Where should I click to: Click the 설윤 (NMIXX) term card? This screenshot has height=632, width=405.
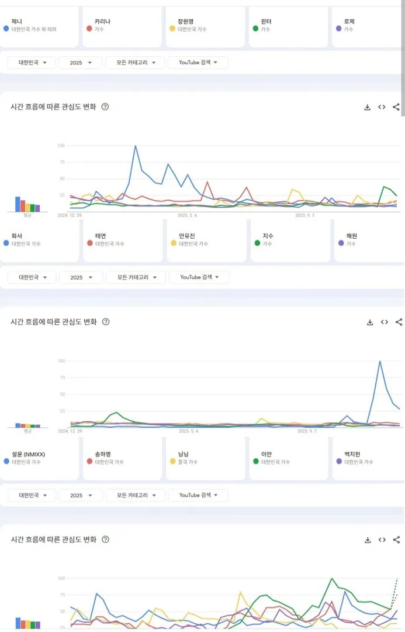pos(39,458)
